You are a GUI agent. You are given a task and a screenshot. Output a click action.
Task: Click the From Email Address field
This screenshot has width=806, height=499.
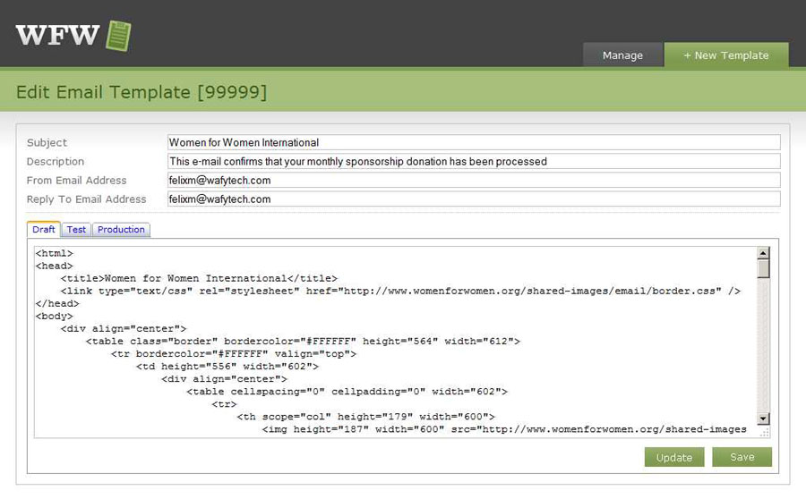tap(474, 180)
